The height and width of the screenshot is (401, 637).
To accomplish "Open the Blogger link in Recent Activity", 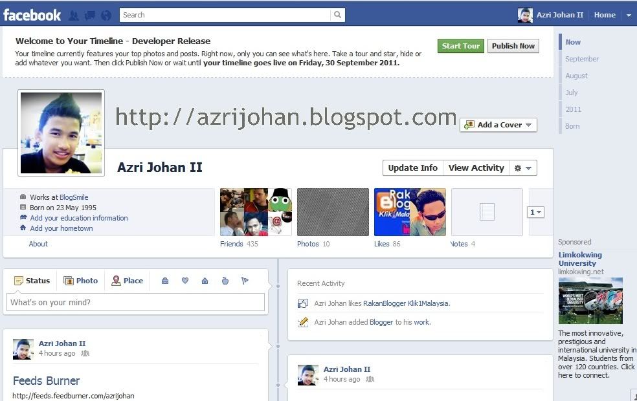I will 381,322.
